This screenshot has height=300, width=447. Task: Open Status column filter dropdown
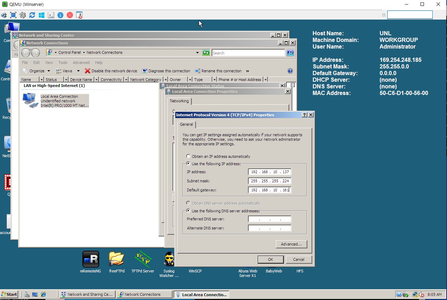tap(66, 80)
